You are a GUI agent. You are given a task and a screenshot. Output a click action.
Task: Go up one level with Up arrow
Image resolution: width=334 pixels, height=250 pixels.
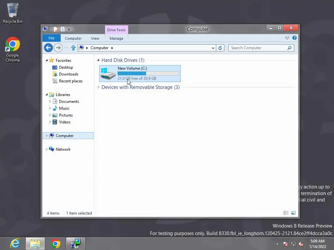[73, 48]
